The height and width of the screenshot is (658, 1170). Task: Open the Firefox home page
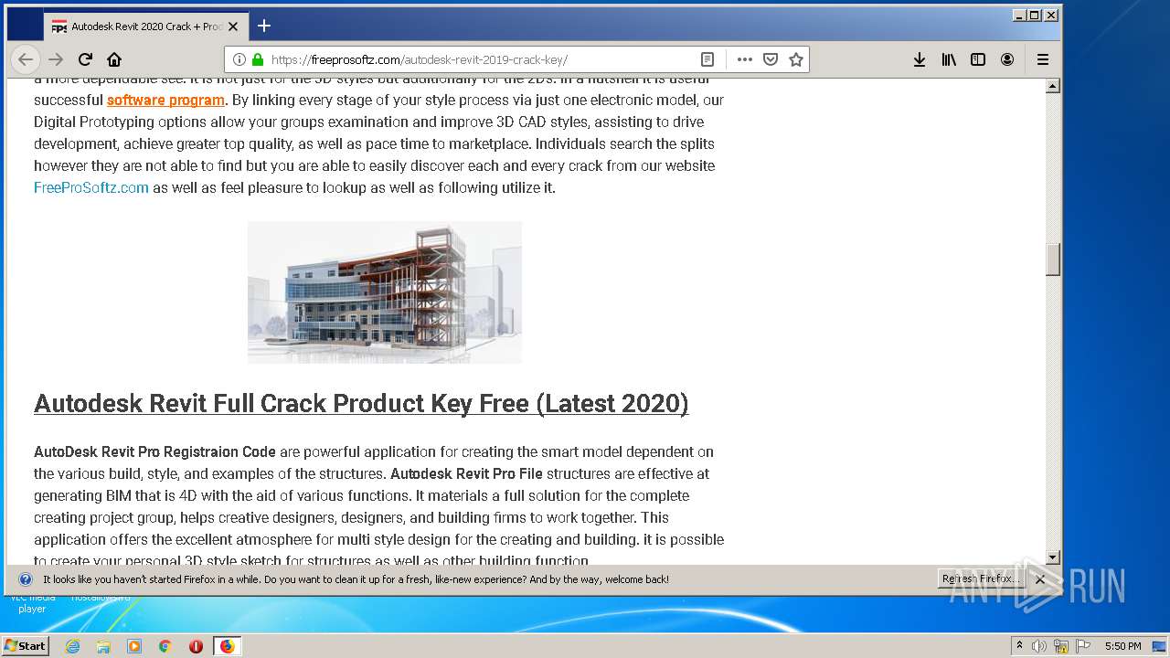click(x=114, y=59)
